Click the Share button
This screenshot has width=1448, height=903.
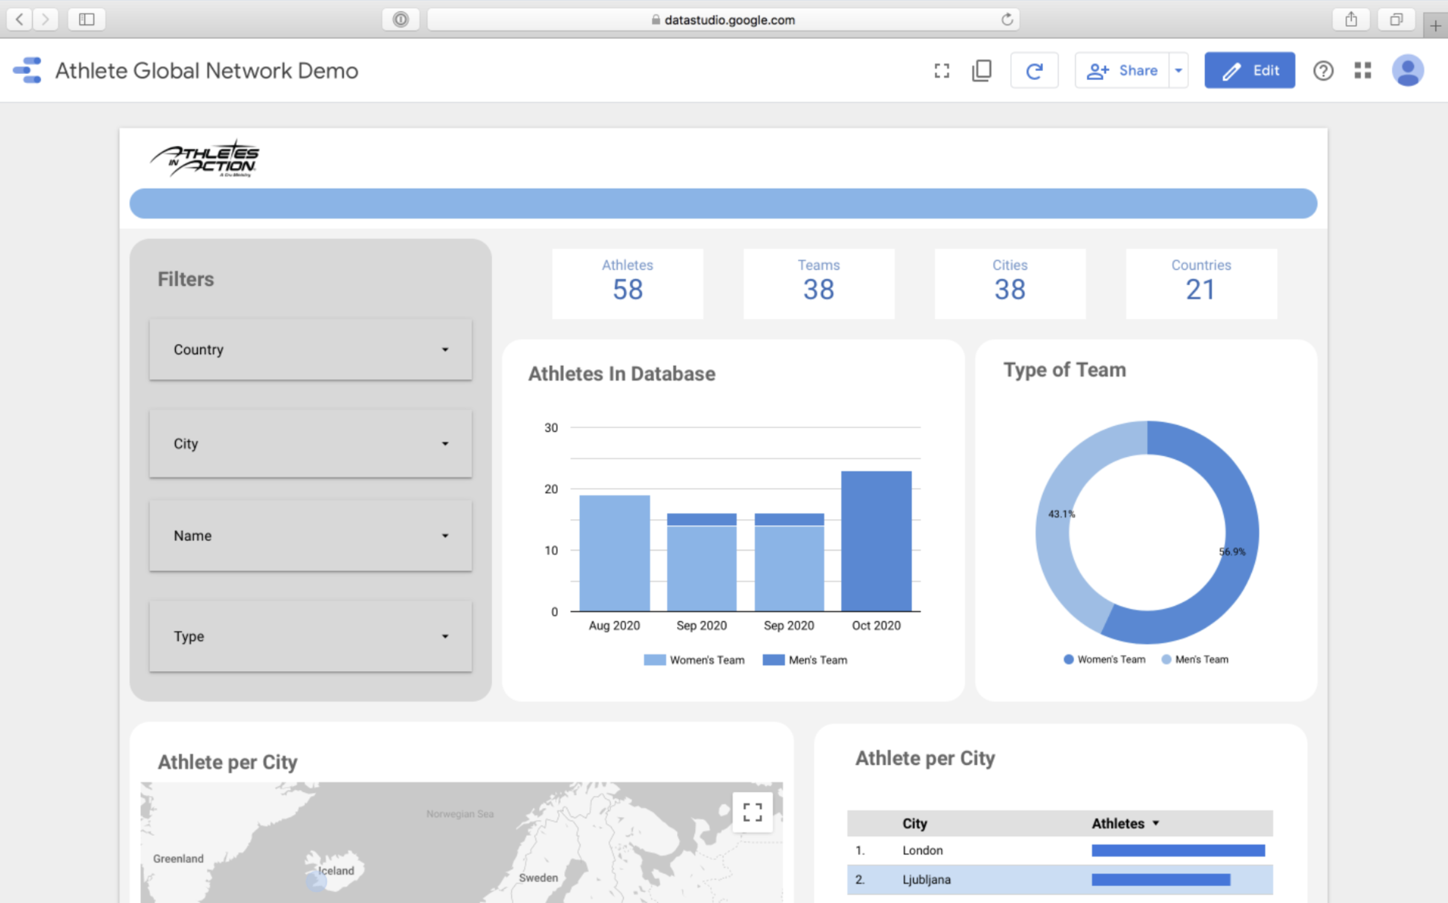(1123, 70)
